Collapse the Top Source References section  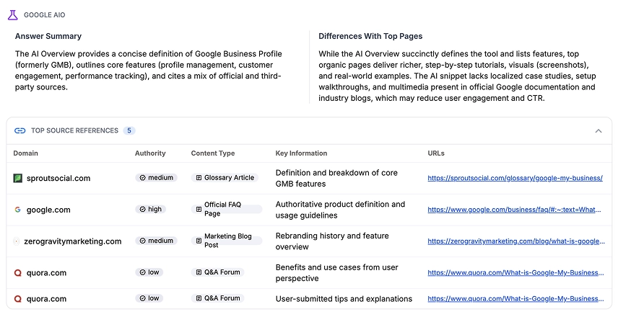coord(599,131)
